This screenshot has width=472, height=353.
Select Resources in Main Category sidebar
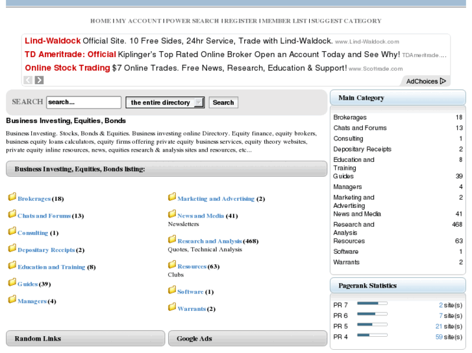[349, 241]
